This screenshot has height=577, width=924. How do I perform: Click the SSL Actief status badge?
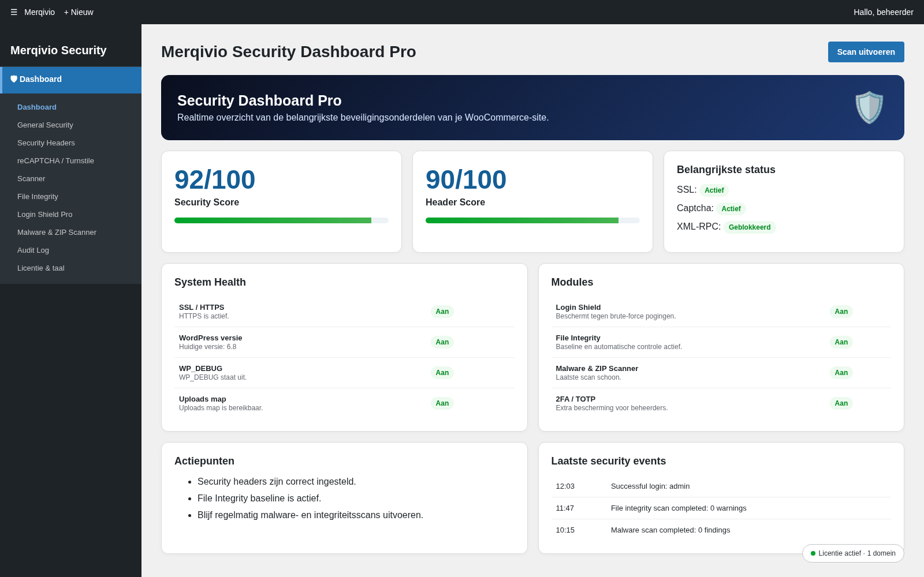coord(714,190)
